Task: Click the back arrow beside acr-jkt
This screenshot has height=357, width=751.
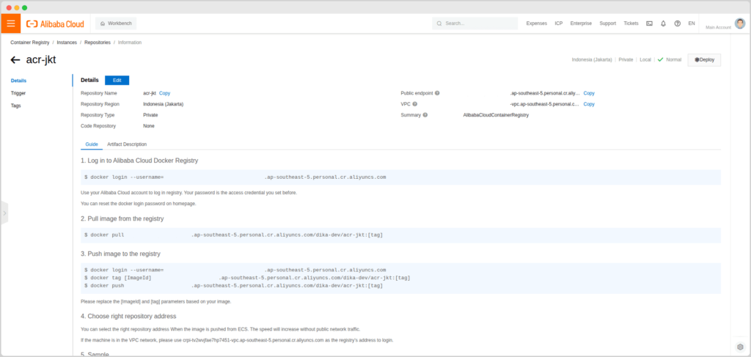Action: point(15,60)
